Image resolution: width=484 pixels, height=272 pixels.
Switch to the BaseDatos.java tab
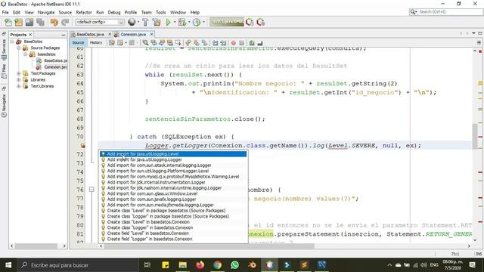[x=90, y=35]
